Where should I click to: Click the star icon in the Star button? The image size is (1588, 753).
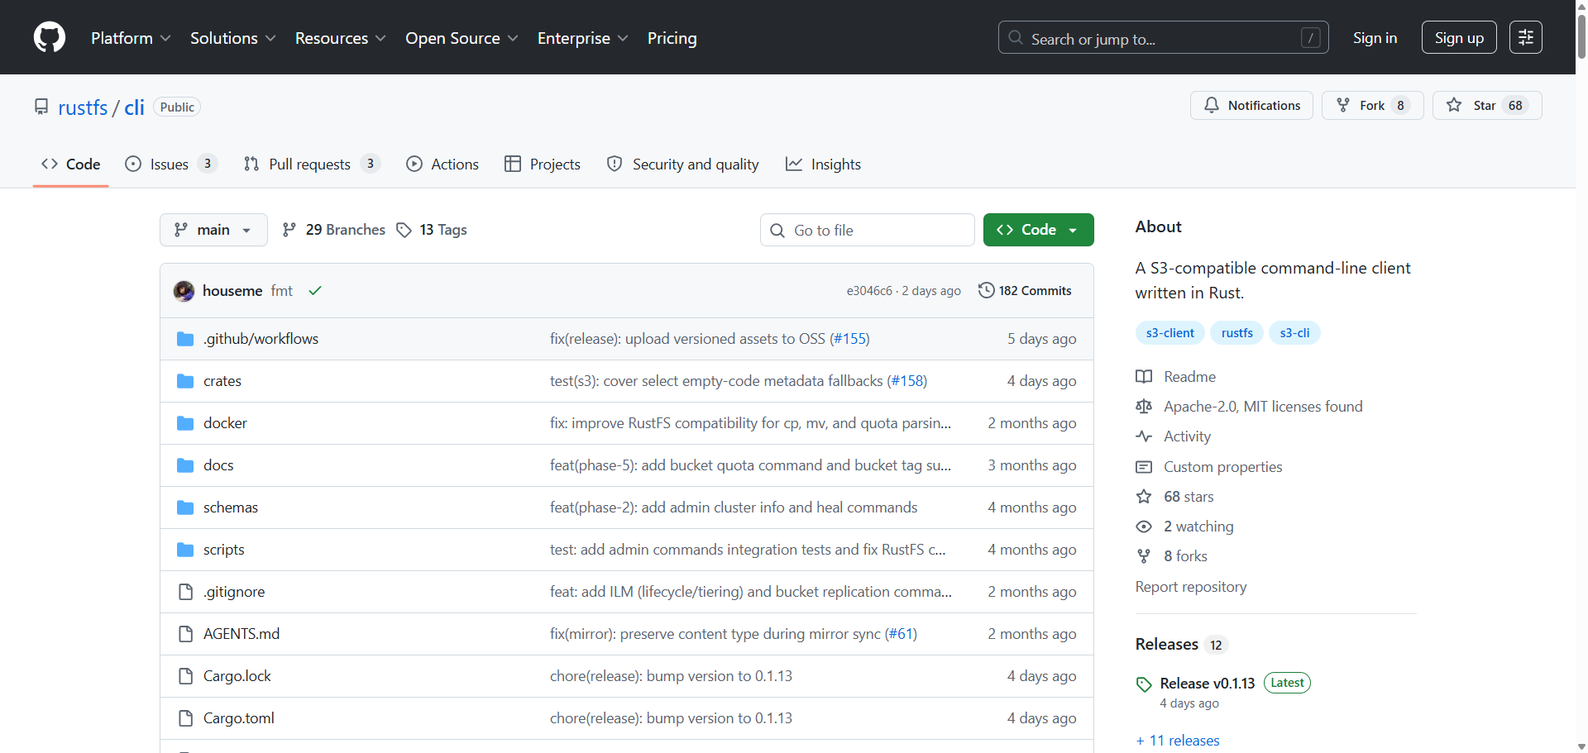click(x=1454, y=105)
